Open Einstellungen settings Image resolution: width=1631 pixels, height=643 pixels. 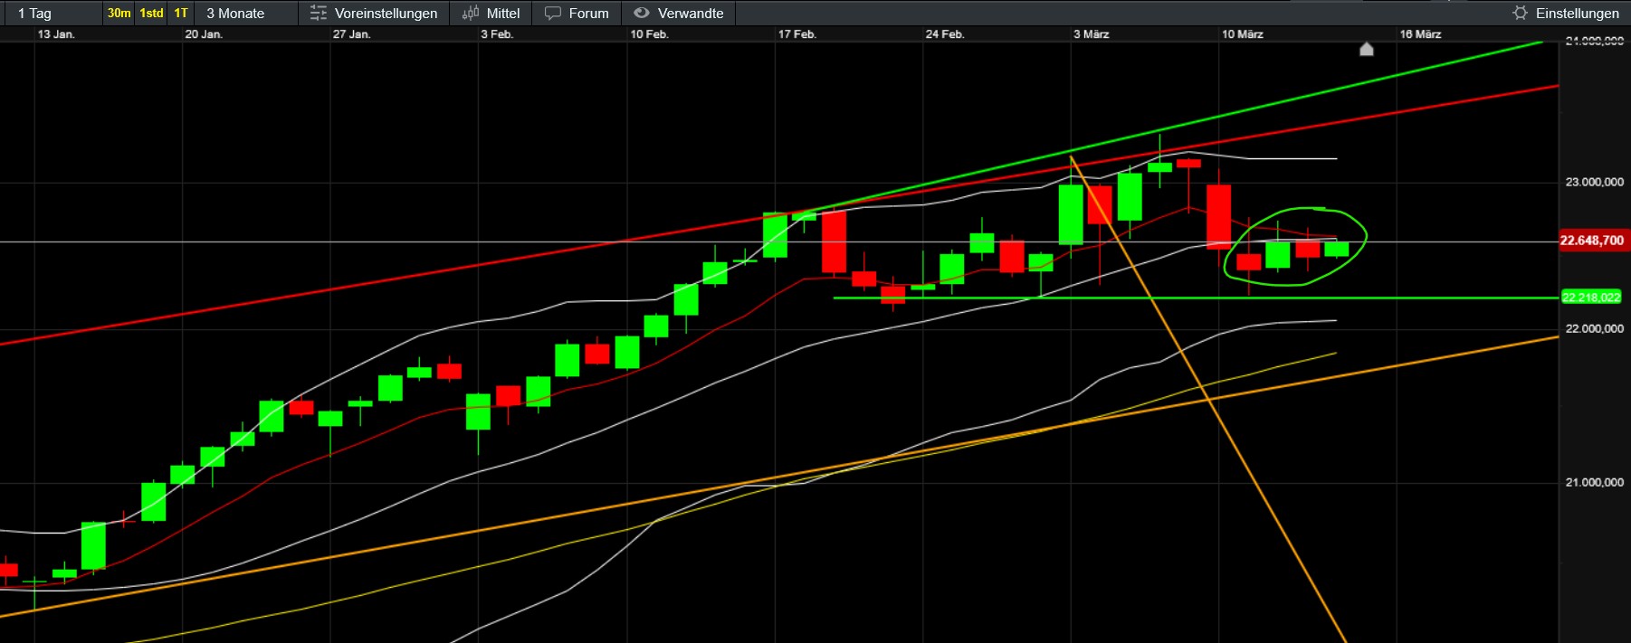[x=1577, y=14]
